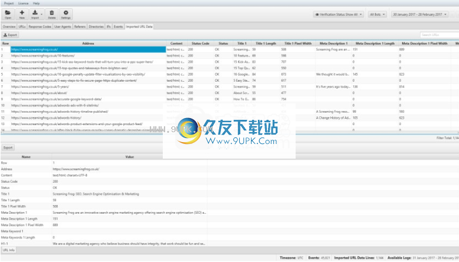Select the Imported URL Data tab
The height and width of the screenshot is (262, 459).
(139, 26)
